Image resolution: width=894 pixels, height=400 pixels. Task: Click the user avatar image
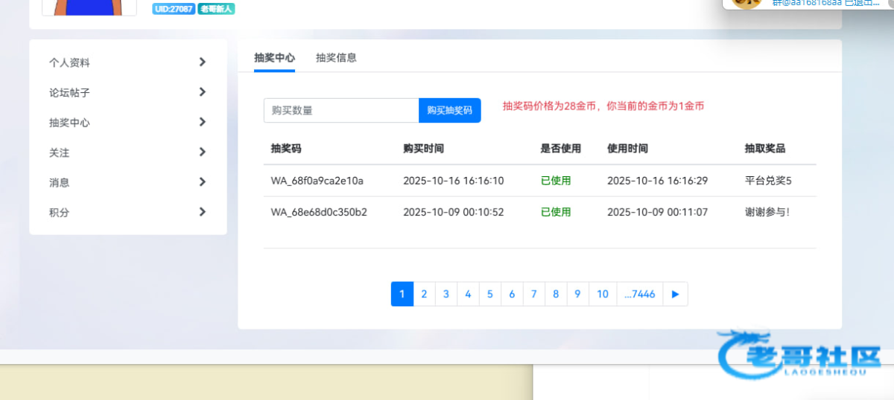tap(89, 7)
